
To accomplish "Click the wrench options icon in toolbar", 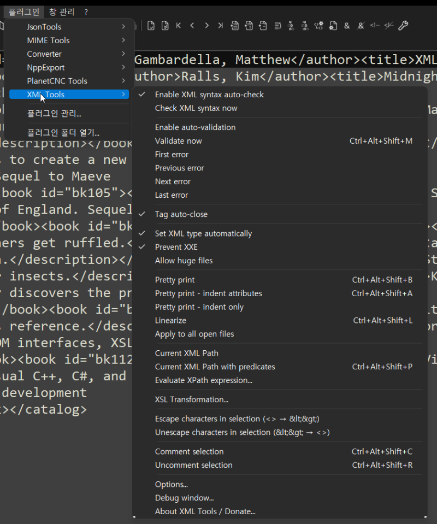I will pos(403,25).
